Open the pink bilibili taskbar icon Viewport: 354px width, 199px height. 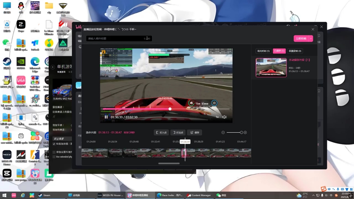pos(14,195)
